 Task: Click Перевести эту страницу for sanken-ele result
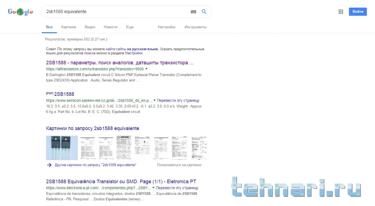(178, 100)
